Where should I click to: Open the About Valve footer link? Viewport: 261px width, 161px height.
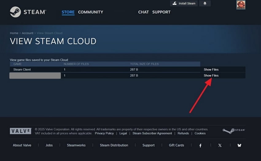point(22,145)
